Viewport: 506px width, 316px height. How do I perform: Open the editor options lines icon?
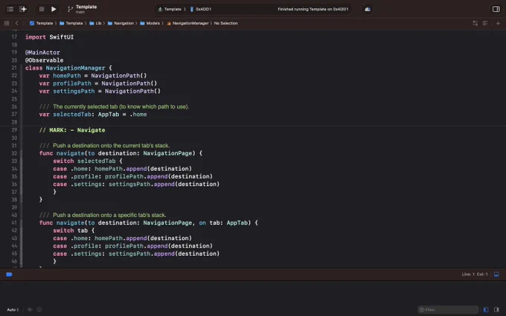click(485, 23)
